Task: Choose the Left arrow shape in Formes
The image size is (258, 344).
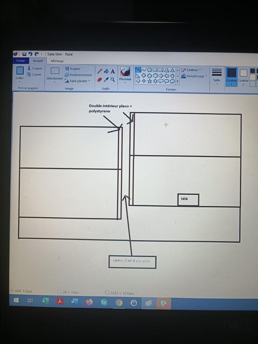Action: [167, 76]
